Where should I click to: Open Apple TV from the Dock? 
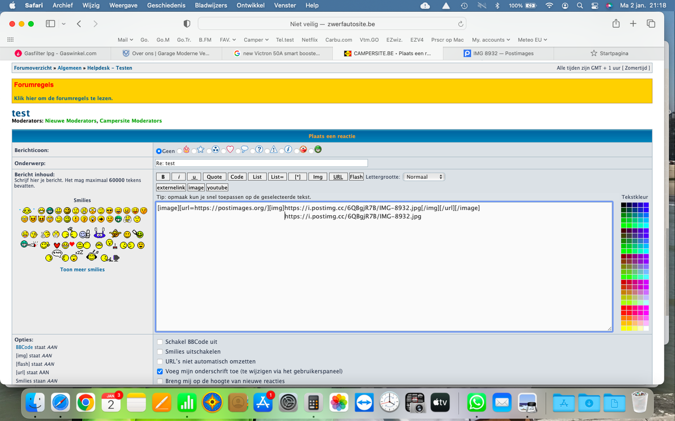(440, 403)
